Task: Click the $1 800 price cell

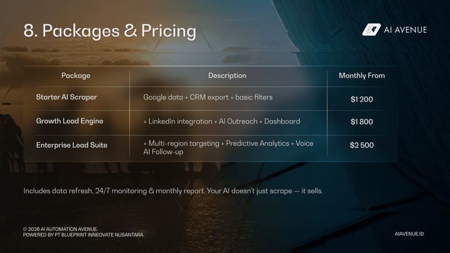Action: 362,122
